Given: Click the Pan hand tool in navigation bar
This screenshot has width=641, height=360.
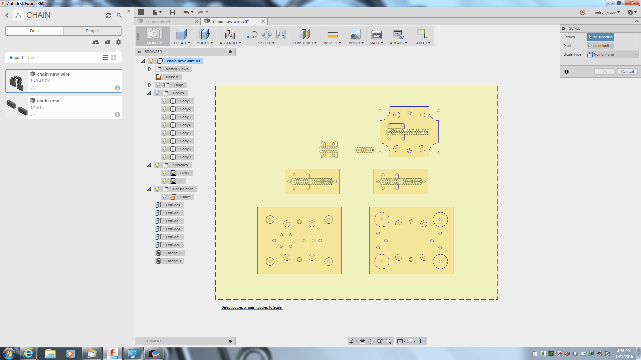Looking at the screenshot, I should (x=371, y=341).
